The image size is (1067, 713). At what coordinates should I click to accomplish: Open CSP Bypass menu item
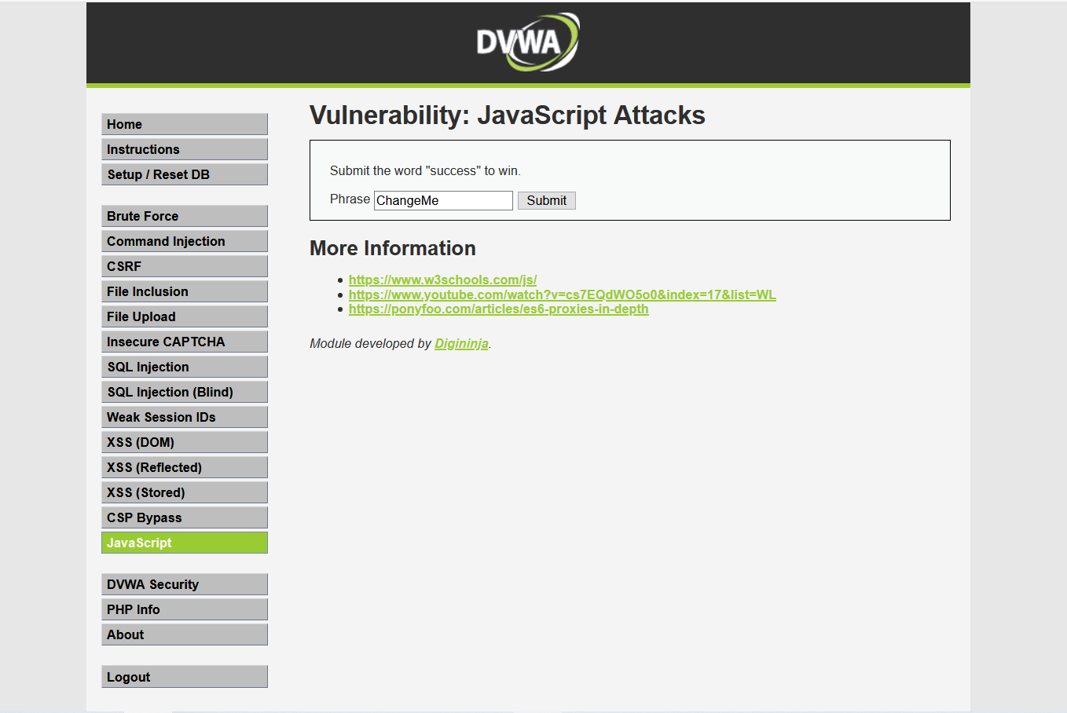(x=184, y=517)
